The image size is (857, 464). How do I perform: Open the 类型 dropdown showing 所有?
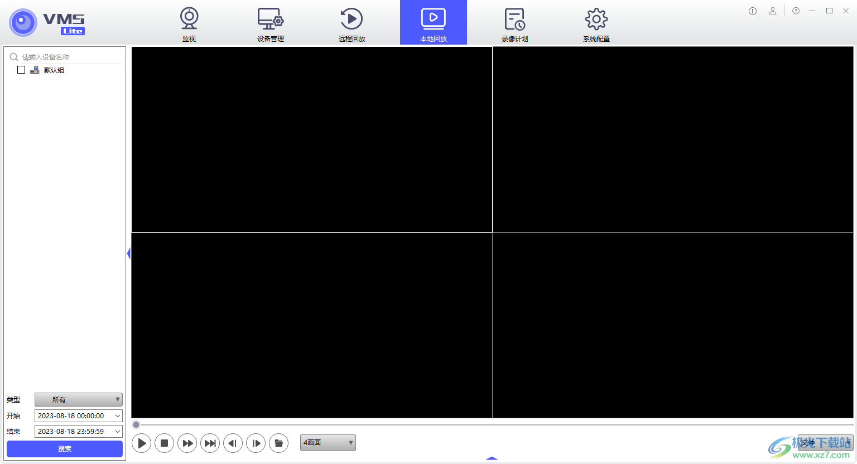[78, 399]
